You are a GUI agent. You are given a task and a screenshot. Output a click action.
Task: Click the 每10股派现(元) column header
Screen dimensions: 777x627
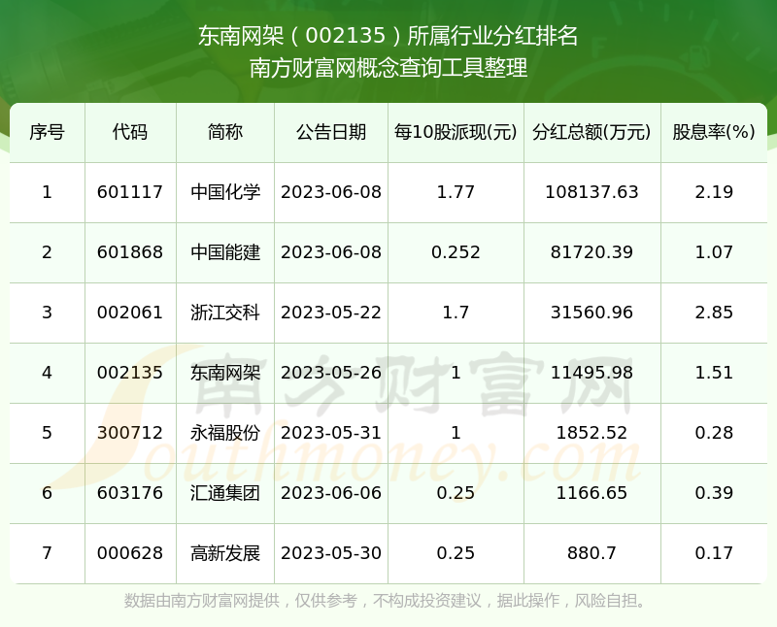[x=456, y=132]
